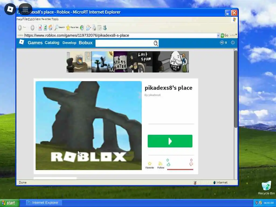The image size is (276, 207).
Task: Open the Mail button dropdown arrow
Action: pyautogui.click(x=91, y=28)
